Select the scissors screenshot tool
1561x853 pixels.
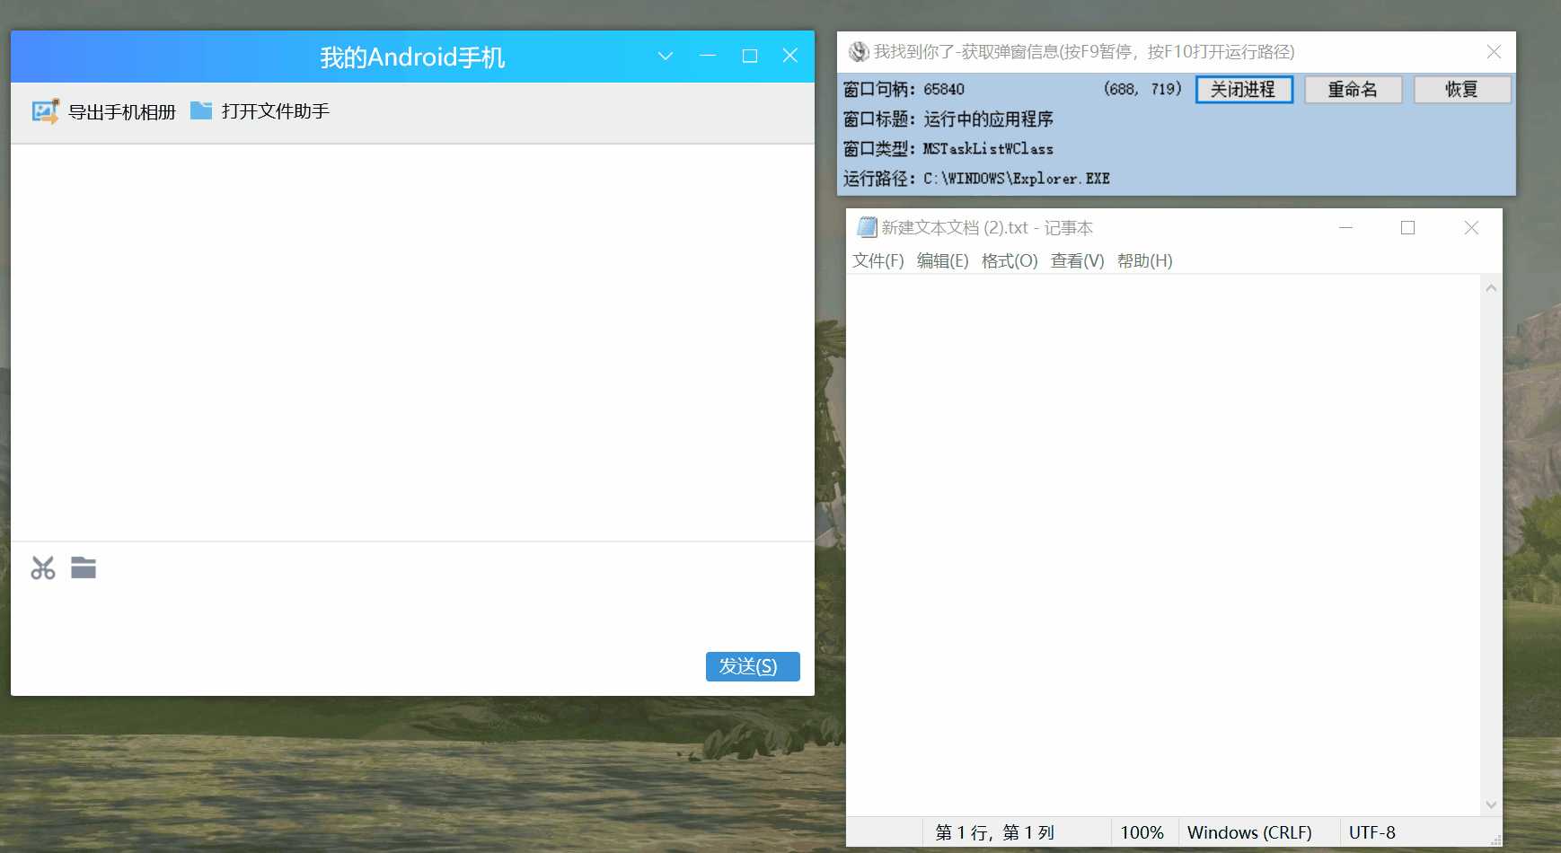43,568
